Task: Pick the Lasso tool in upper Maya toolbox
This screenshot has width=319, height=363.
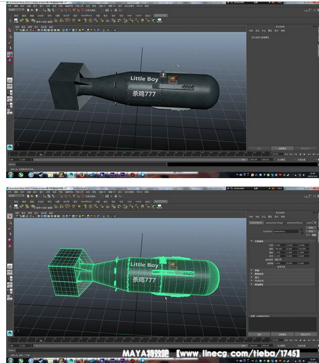Action: click(x=10, y=37)
